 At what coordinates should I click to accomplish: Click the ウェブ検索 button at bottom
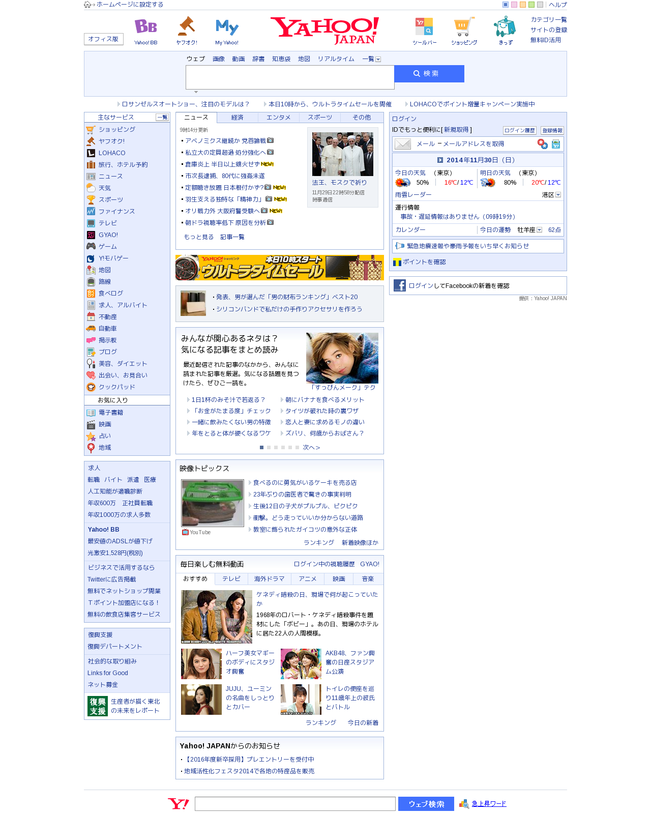[x=426, y=804]
